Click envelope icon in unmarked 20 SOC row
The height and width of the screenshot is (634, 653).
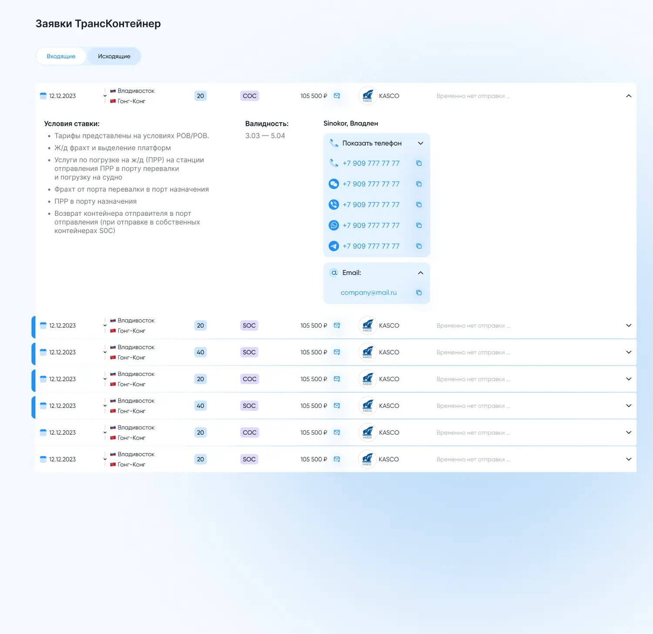tap(337, 459)
